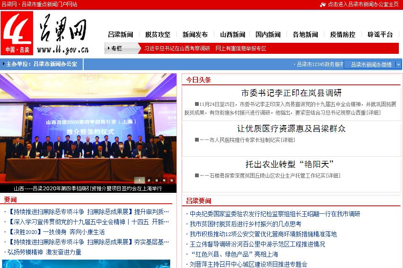403x268 pixels.
Task: Open headline 让优质医疗资源惠及吕梁群众
Action: click(x=292, y=129)
